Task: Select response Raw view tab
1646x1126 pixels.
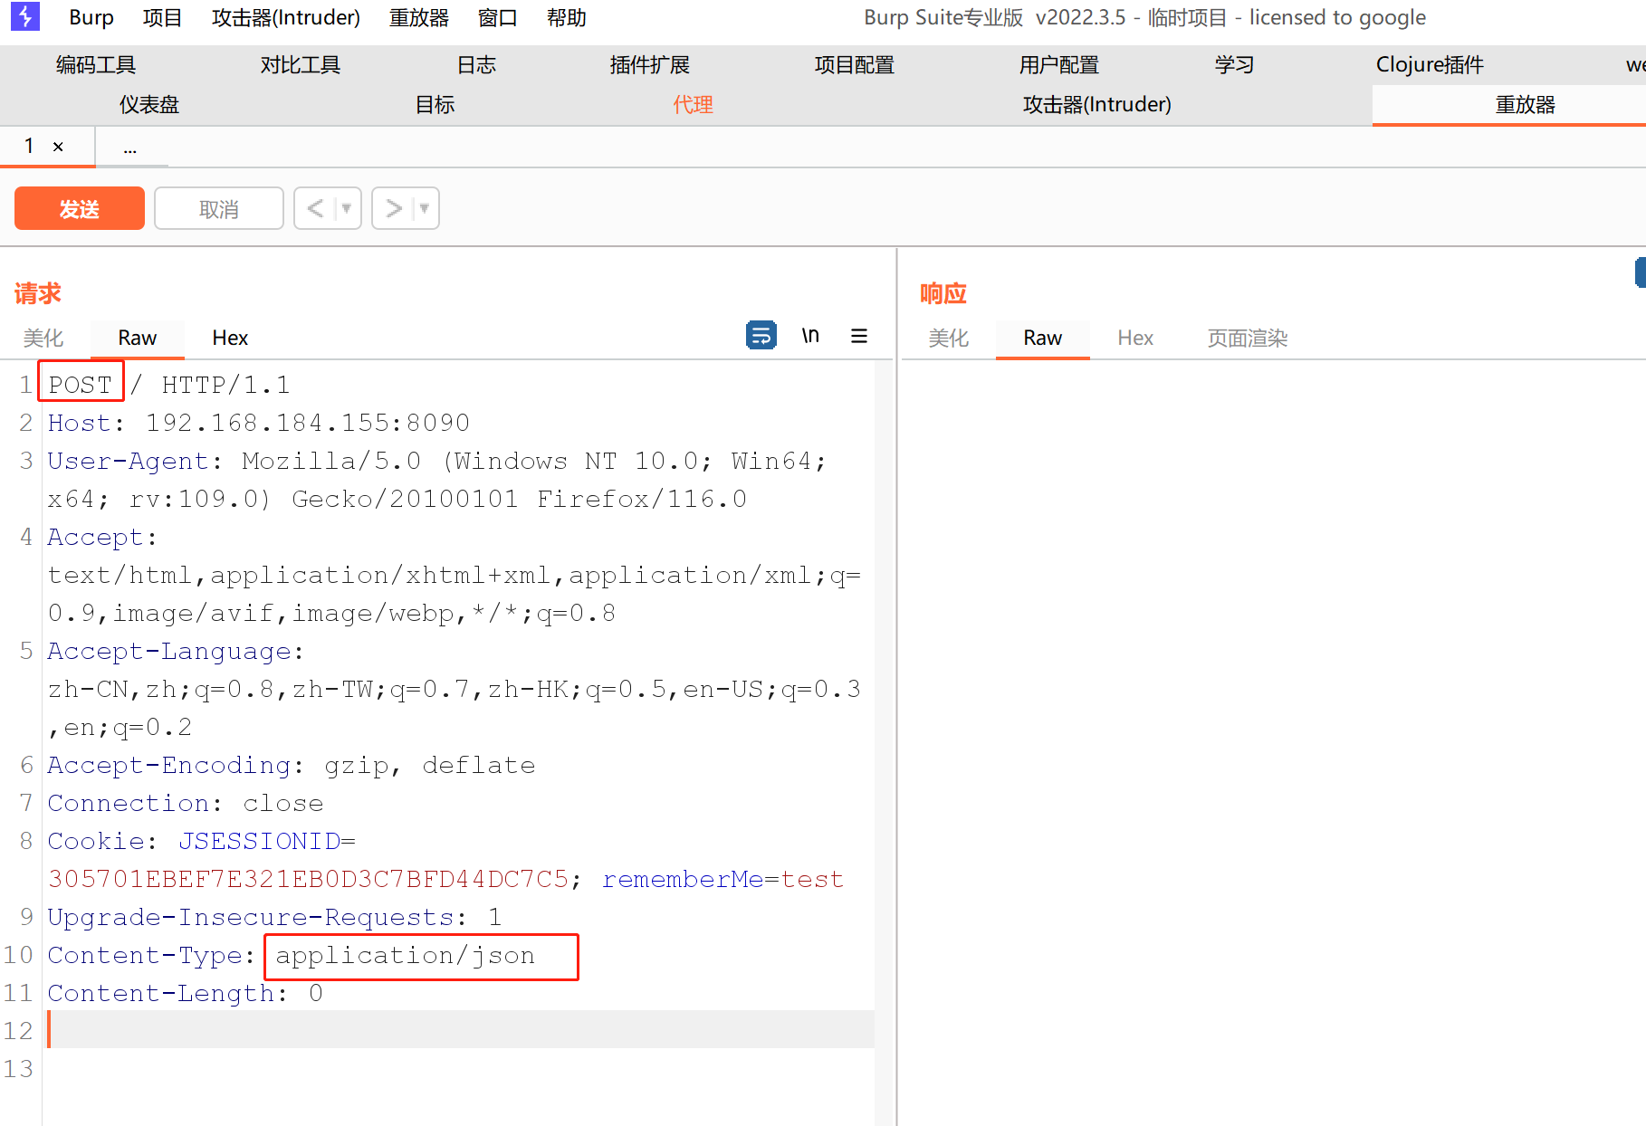Action: [x=1043, y=338]
